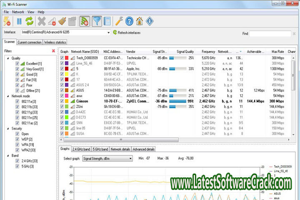The image size is (300, 200).
Task: Click the signal icon in ZUni row
Action: [x=72, y=106]
